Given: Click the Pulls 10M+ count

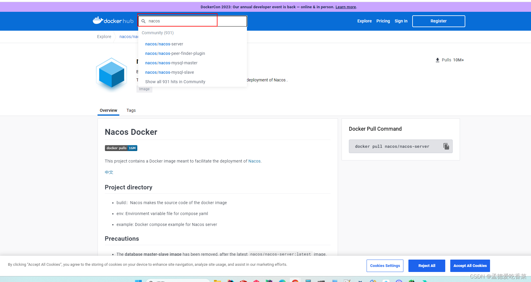Looking at the screenshot, I should pos(458,60).
